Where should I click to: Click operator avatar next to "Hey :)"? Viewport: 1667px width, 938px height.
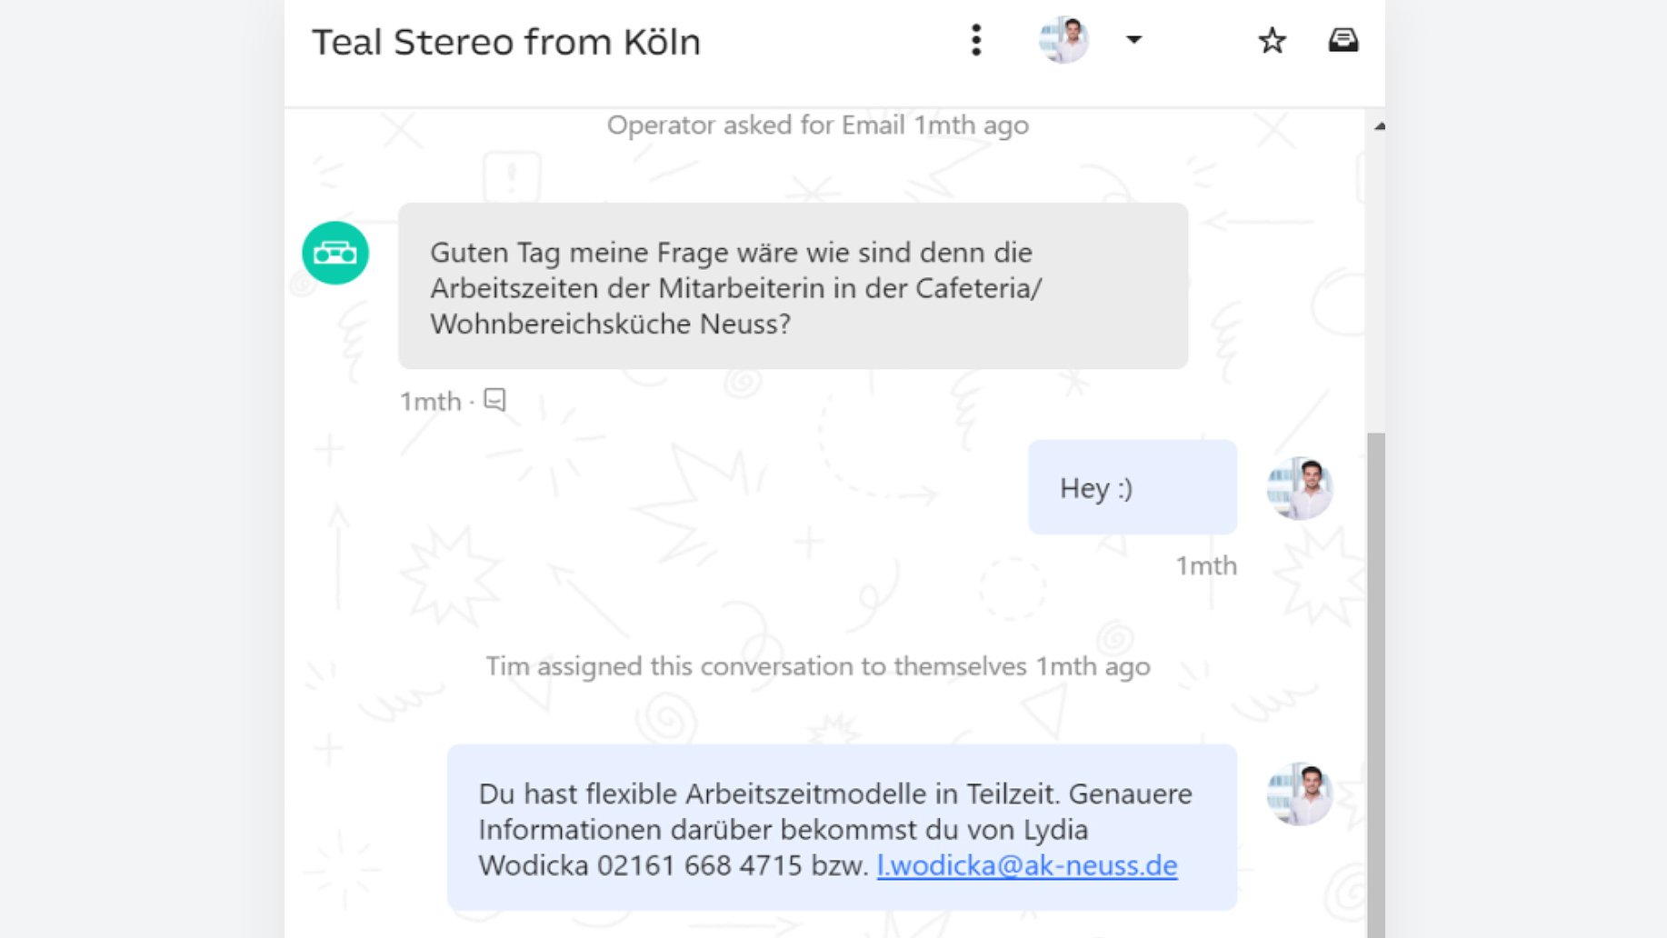click(1299, 488)
